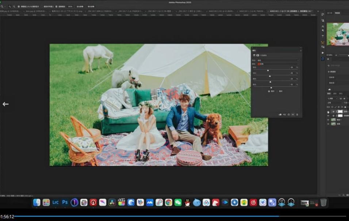Click the delete adjustment trash icon in Properties panel
Image resolution: width=349 pixels, height=221 pixels.
[x=297, y=115]
